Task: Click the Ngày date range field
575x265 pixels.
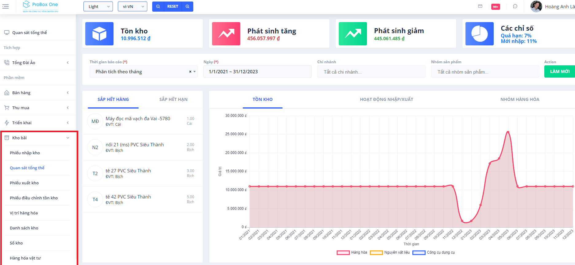Action: 257,72
